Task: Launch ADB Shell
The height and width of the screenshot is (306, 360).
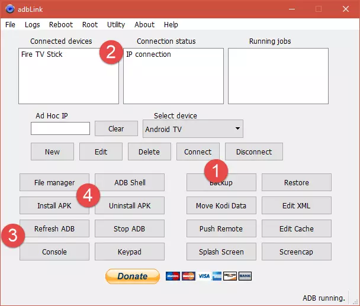Action: pyautogui.click(x=130, y=182)
